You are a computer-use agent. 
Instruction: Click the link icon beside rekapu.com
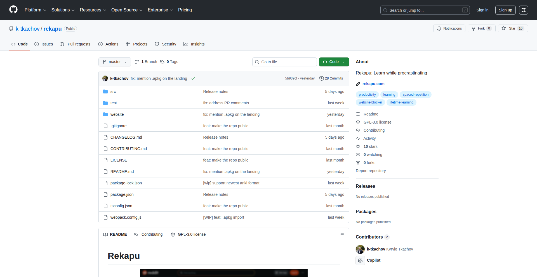tap(358, 84)
